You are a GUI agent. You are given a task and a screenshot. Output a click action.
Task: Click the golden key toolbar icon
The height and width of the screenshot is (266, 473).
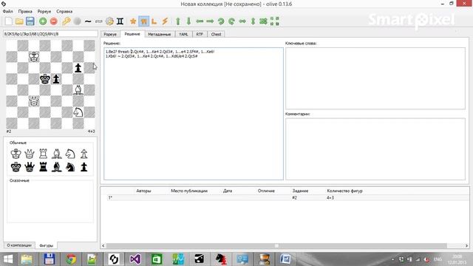tap(66, 21)
